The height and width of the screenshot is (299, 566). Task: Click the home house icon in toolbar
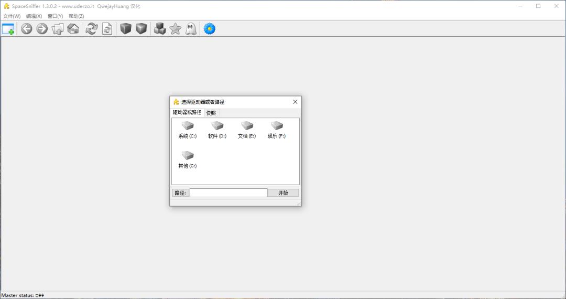coord(73,29)
